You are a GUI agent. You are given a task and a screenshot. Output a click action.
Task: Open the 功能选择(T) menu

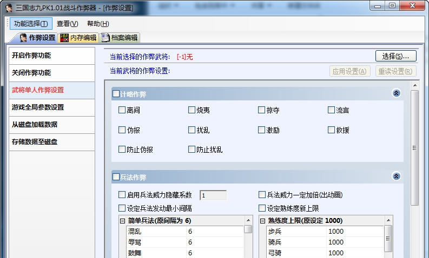click(31, 24)
